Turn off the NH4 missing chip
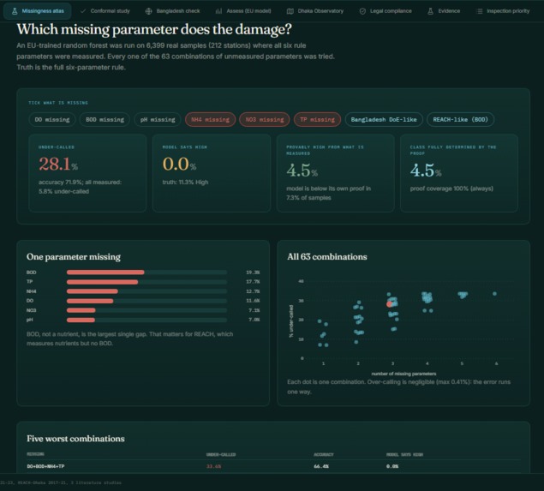The image size is (544, 491). pyautogui.click(x=210, y=119)
